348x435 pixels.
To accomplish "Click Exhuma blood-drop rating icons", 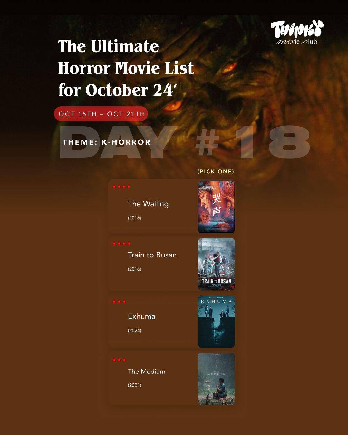I will [x=119, y=302].
